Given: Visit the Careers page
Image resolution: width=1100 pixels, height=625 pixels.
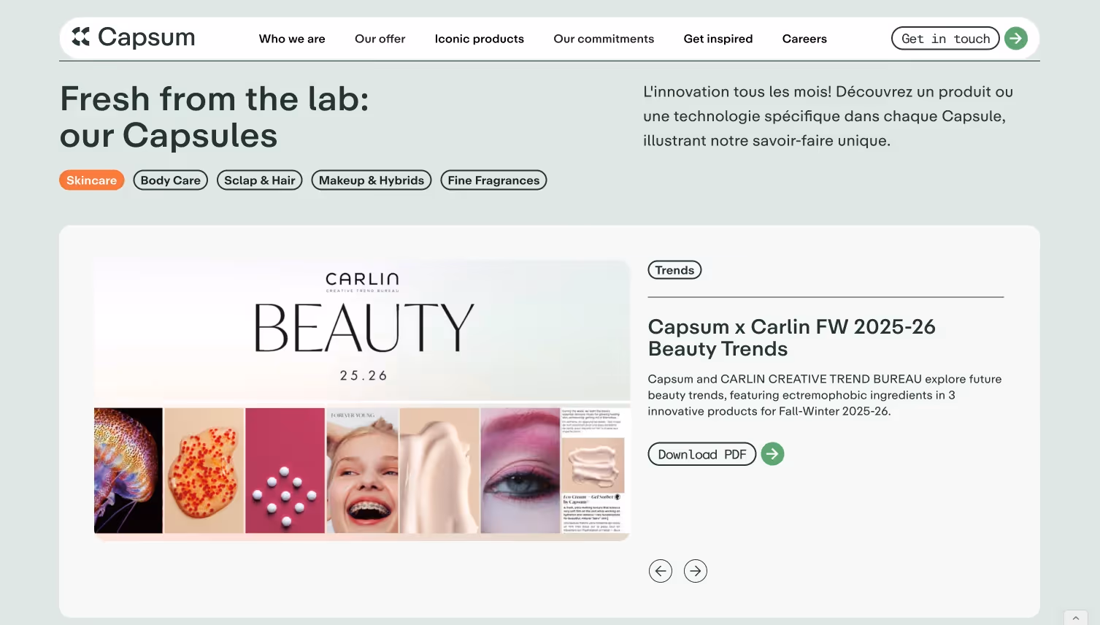Looking at the screenshot, I should [x=804, y=39].
